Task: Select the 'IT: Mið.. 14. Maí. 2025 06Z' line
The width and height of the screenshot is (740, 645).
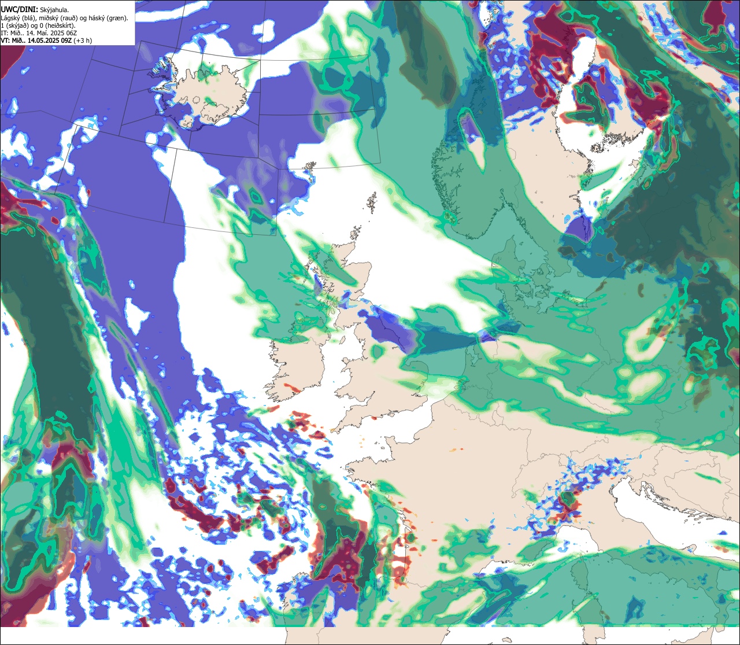Action: click(39, 33)
